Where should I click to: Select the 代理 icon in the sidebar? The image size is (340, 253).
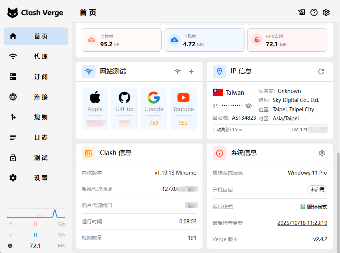click(13, 56)
